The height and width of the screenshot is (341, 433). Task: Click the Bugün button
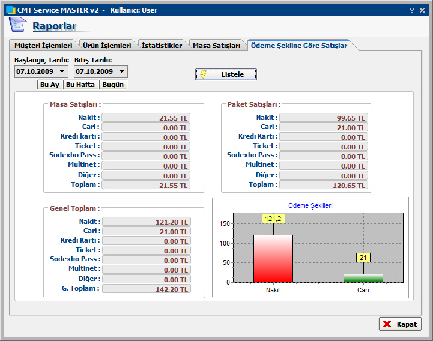(x=113, y=85)
